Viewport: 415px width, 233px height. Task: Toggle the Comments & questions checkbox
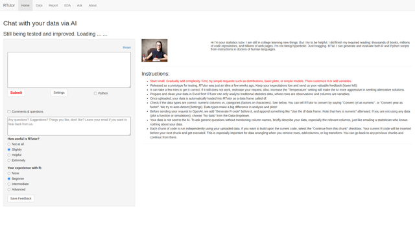point(9,111)
